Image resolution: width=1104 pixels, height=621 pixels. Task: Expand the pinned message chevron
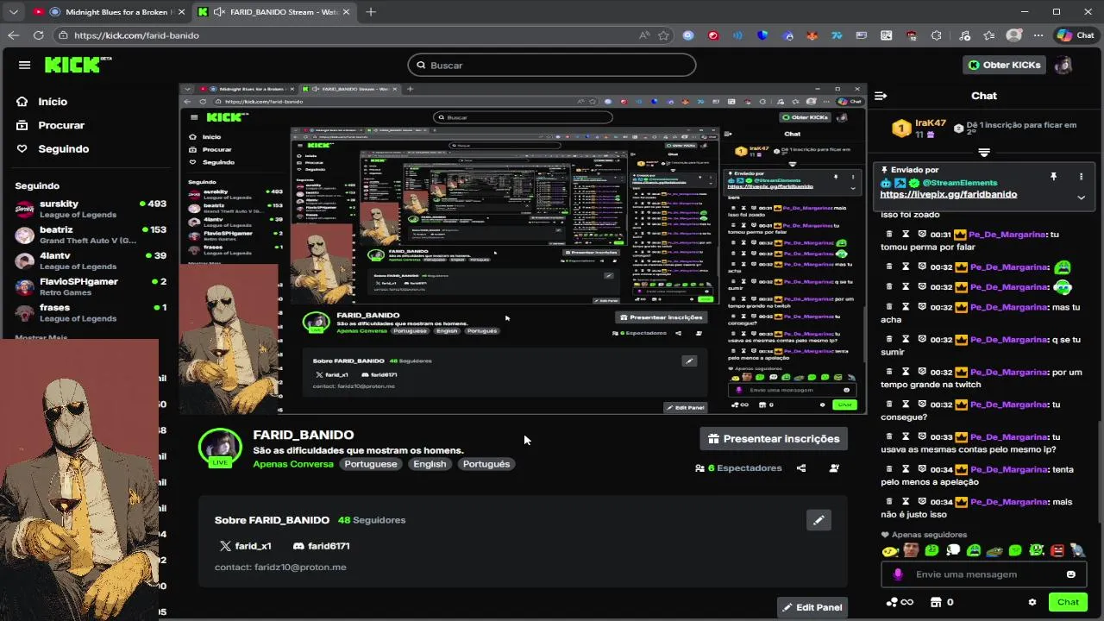(x=1081, y=198)
